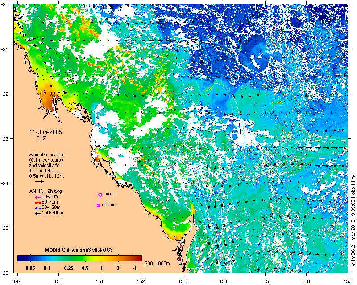This screenshot has height=285, width=357.
Task: Click the longitude axis label 157
Action: (348, 281)
